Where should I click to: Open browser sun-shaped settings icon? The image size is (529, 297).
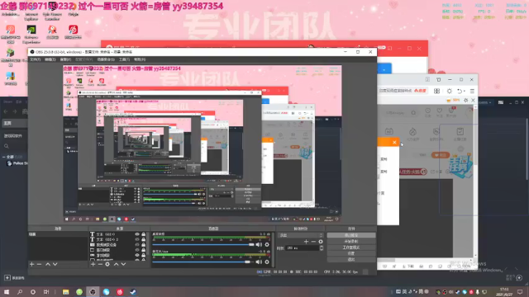point(450,91)
